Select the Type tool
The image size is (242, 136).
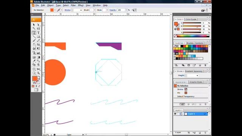pyautogui.click(x=39, y=33)
